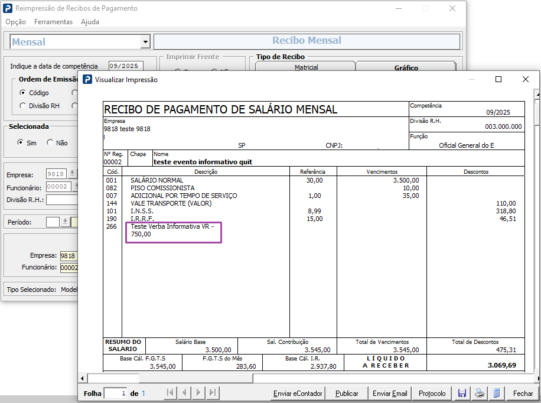541x403 pixels.
Task: Click the name 'teste evento informativo quit'
Action: [203, 162]
